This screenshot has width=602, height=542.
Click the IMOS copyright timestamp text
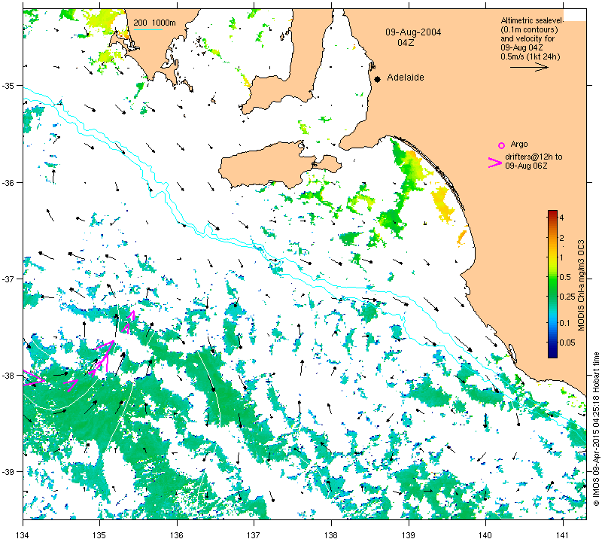coord(596,428)
